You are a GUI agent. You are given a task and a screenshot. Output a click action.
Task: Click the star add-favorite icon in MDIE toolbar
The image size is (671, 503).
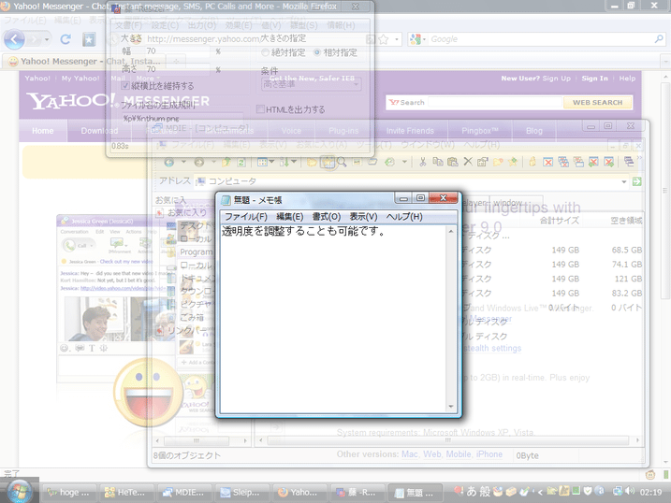click(x=513, y=162)
